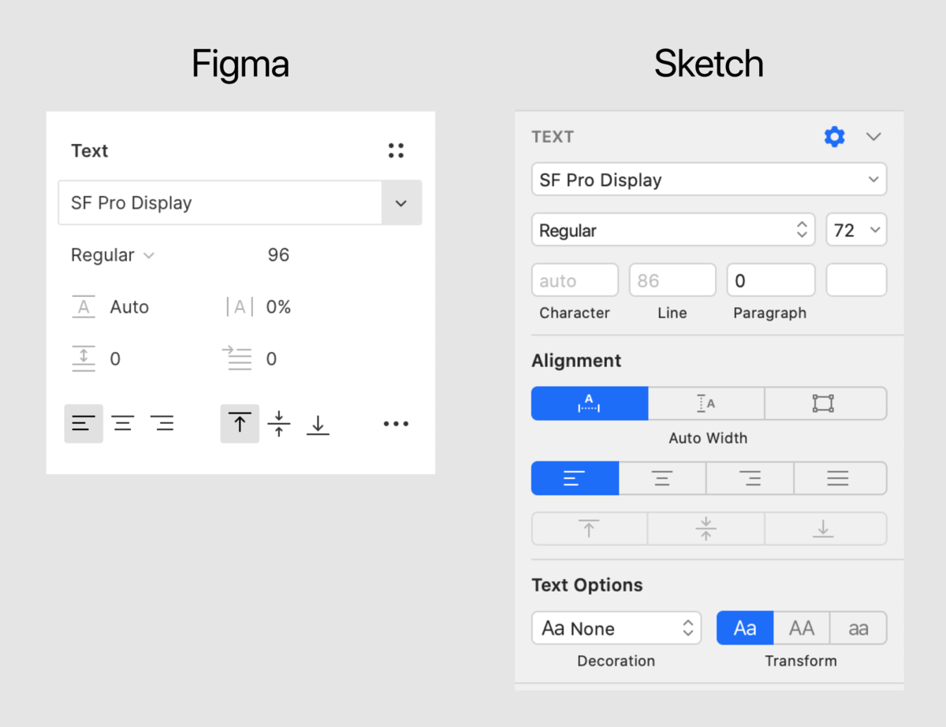Select Sketch center horizontal alignment button
946x727 pixels.
[x=662, y=478]
